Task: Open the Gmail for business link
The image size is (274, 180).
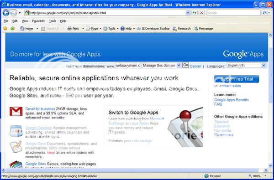Action: 40,109
